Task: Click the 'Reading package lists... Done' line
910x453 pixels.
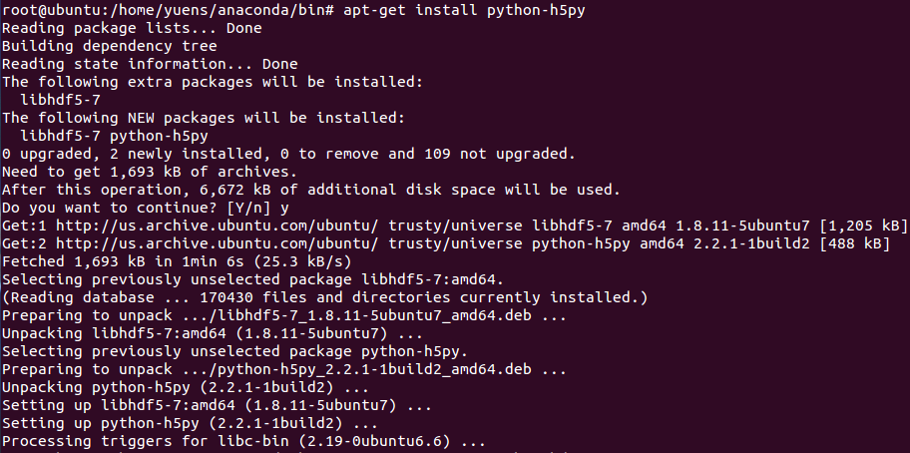Action: click(x=132, y=28)
